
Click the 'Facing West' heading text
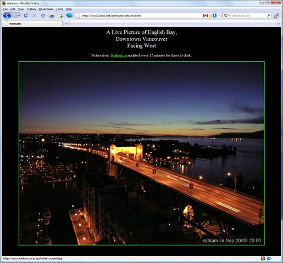pyautogui.click(x=142, y=45)
